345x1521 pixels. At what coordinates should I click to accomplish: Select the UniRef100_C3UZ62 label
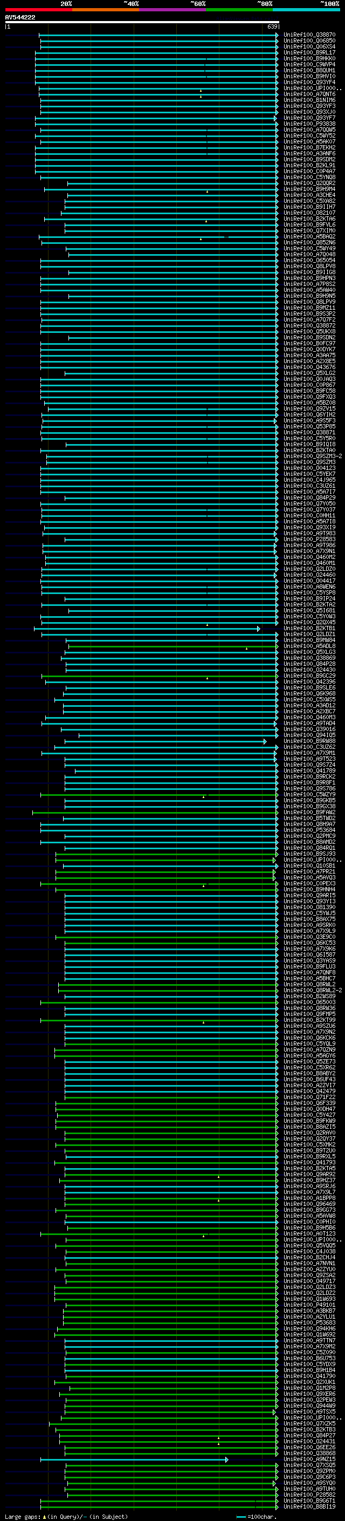pos(309,747)
